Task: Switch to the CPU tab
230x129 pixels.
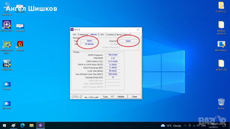Action: (x=74, y=34)
